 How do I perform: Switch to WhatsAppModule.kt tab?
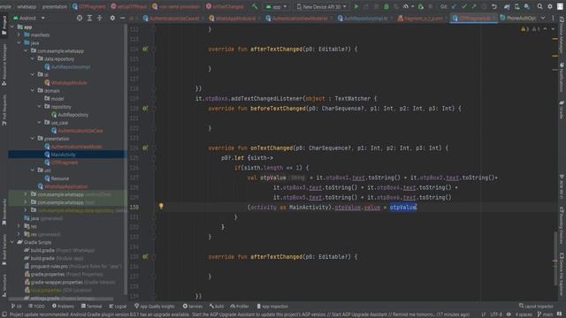click(x=235, y=18)
